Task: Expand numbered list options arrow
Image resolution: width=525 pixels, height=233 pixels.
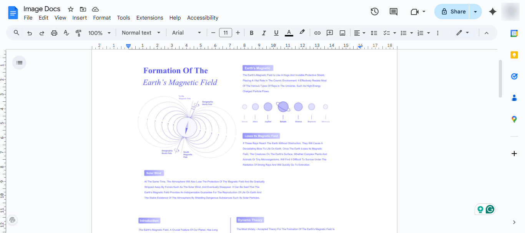Action: (429, 33)
